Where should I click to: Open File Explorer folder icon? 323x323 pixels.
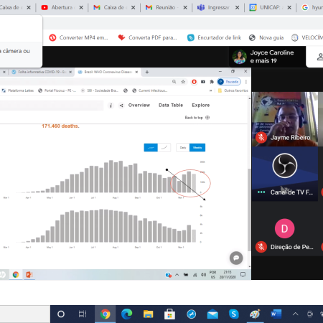pos(148,314)
